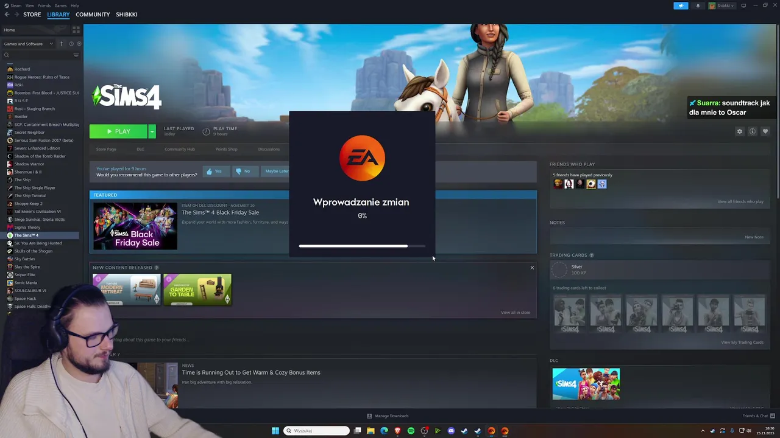Click New Note in Notes
Image resolution: width=780 pixels, height=438 pixels.
click(754, 237)
